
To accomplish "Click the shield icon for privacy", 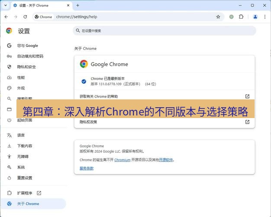I will (9, 67).
